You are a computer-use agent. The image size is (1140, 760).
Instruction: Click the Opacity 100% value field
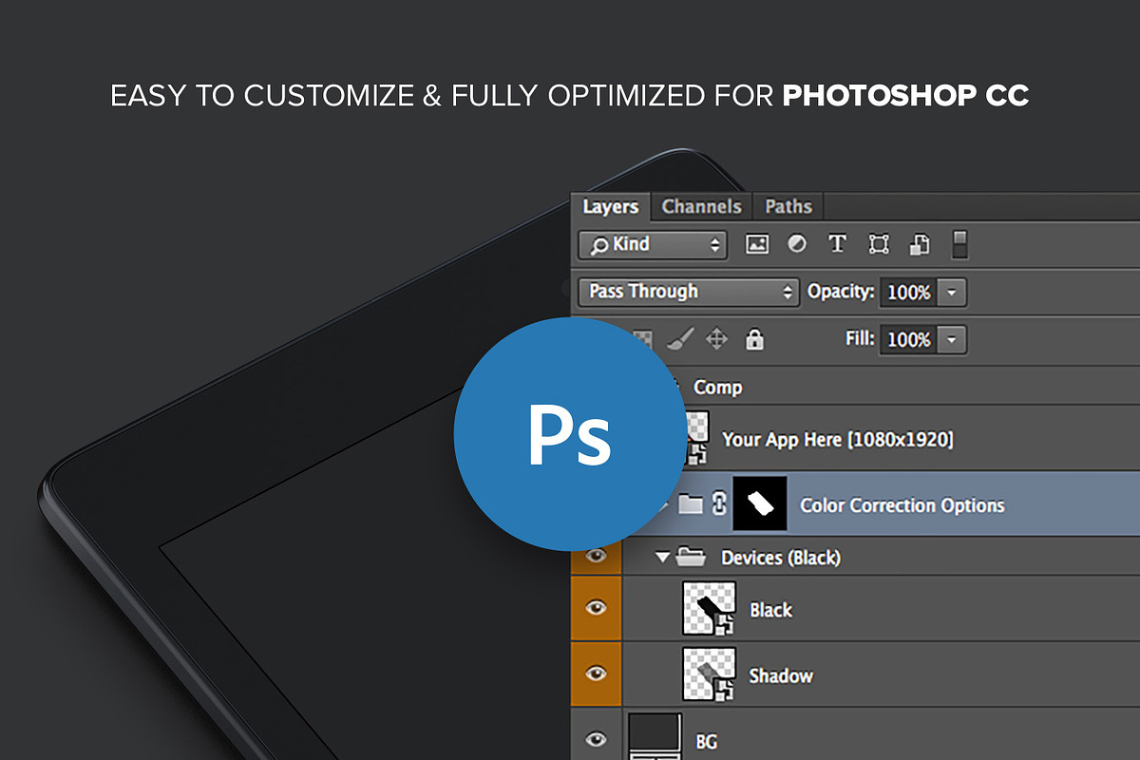coord(909,293)
